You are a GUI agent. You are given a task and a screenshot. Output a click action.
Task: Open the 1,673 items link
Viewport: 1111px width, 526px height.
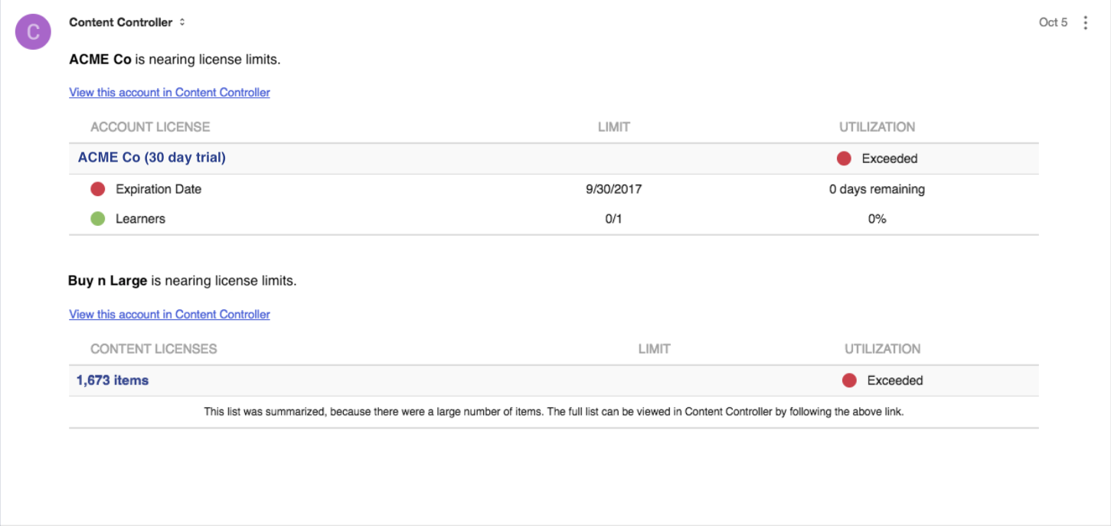click(113, 381)
